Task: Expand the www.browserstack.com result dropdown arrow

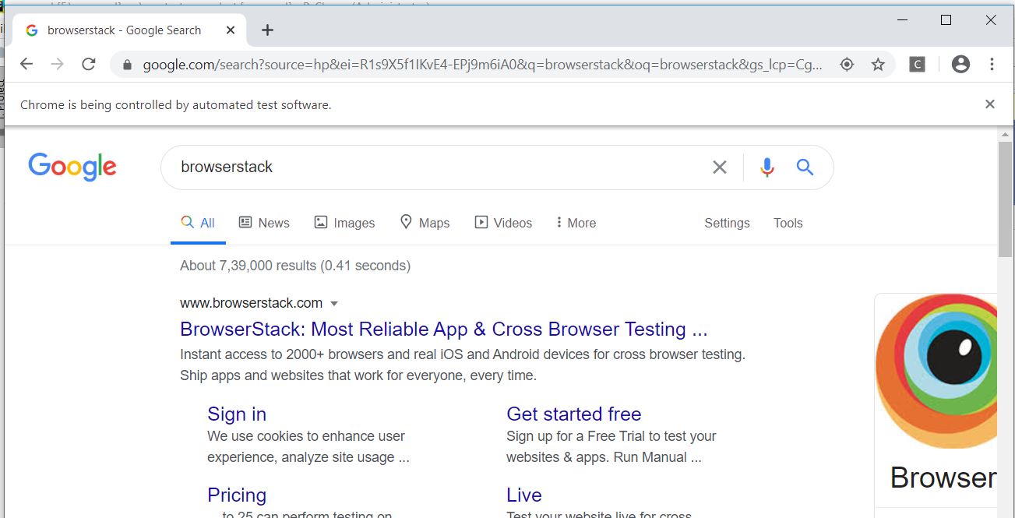Action: 334,303
